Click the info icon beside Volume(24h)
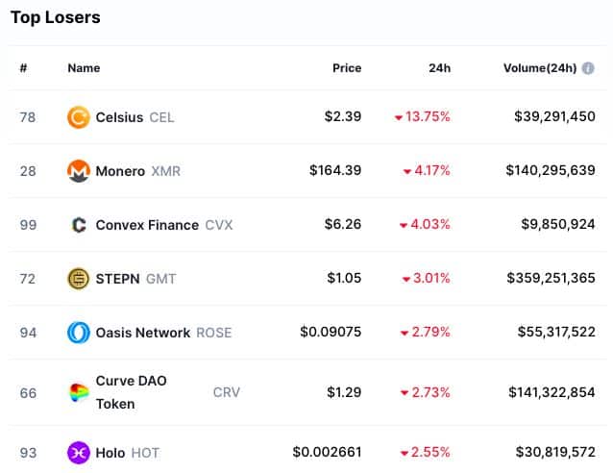Viewport: 613px width, 473px height. click(x=588, y=68)
